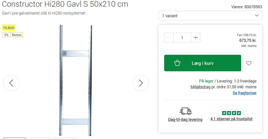Click the green Trustpilot stars
Viewport: 268px width, 139px height.
(231, 113)
